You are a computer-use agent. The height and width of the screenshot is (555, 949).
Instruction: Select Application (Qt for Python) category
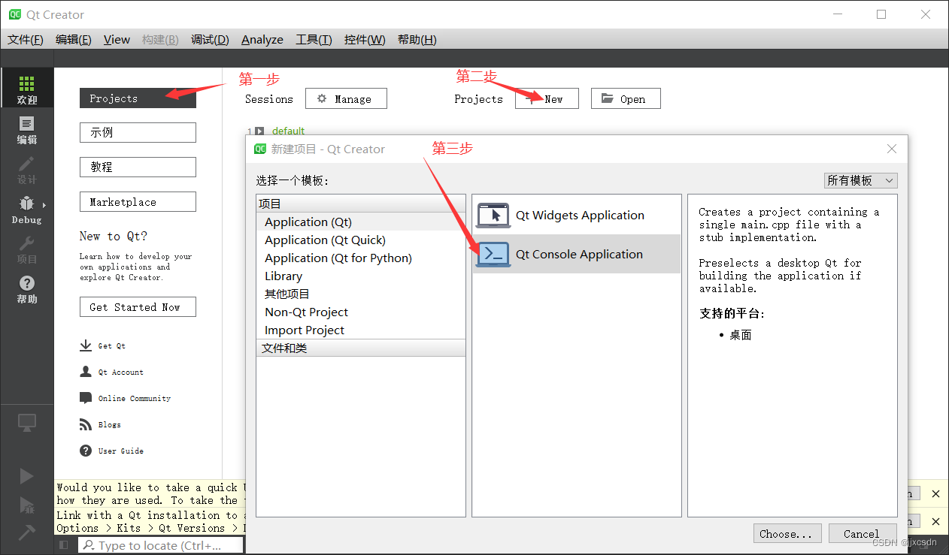[361, 258]
